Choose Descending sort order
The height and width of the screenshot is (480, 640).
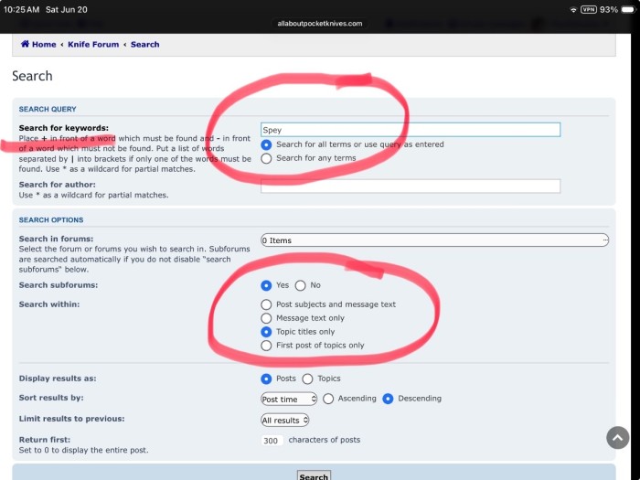[x=388, y=399]
